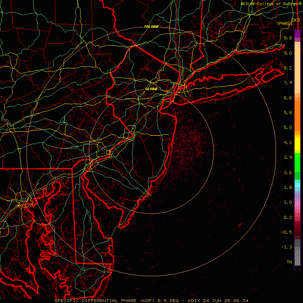Viewport: 303px width, 303px height.
Task: Pick the large peach segment of the color bar
Action: (297, 69)
